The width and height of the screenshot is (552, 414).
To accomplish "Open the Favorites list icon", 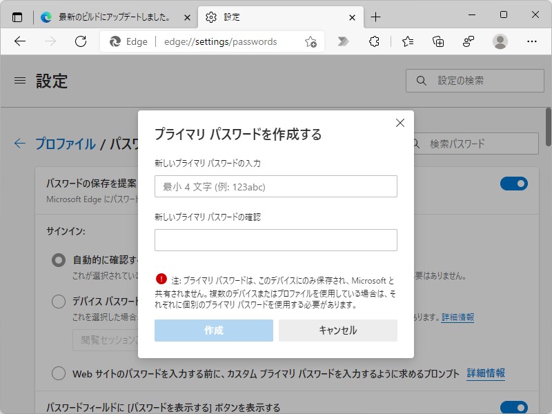I will coord(406,41).
